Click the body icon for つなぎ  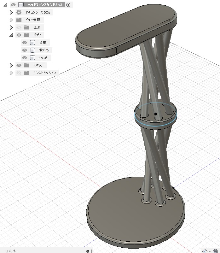(x=32, y=58)
